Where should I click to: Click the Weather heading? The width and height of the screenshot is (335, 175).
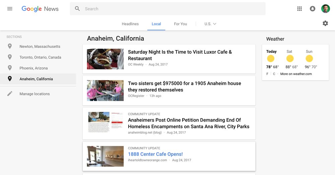click(275, 39)
